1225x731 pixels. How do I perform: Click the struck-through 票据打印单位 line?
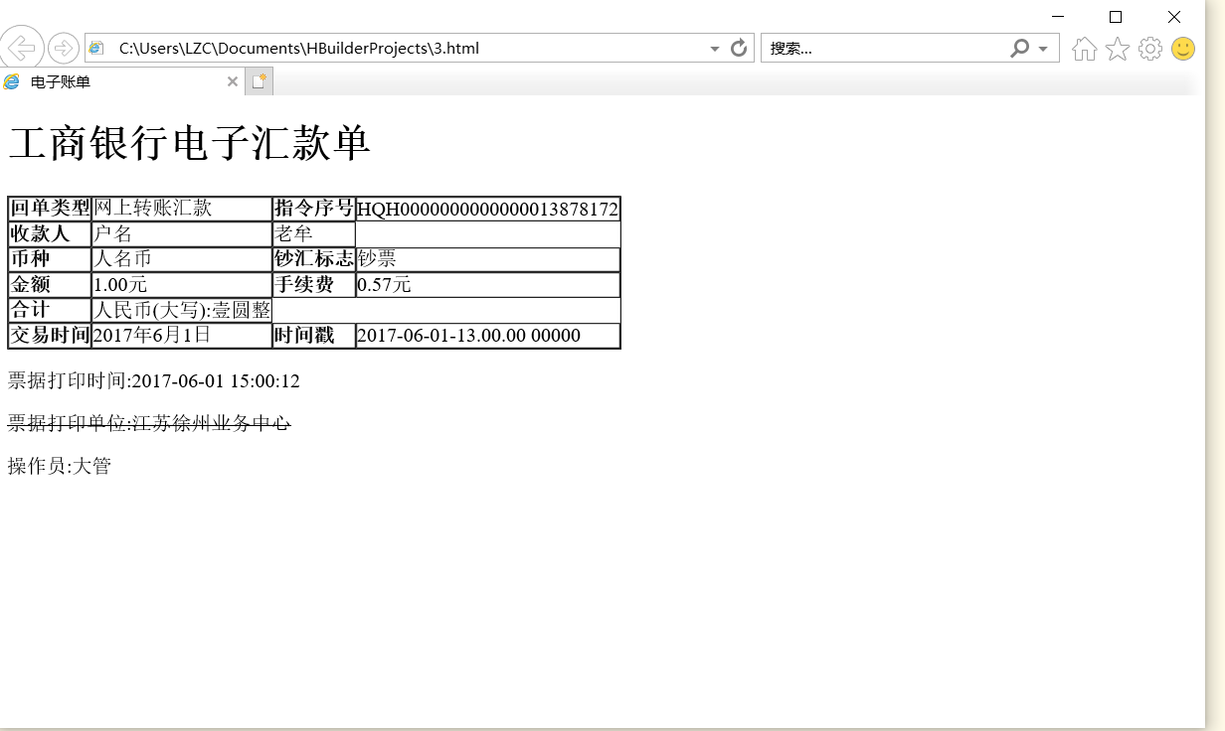[x=149, y=423]
